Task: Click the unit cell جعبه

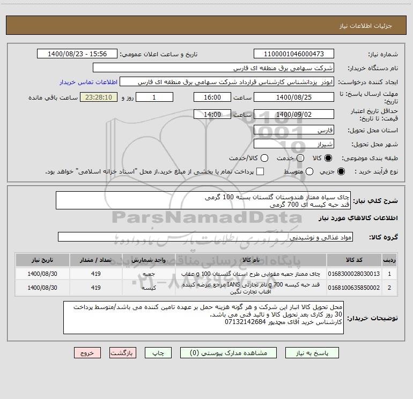Action: click(149, 274)
